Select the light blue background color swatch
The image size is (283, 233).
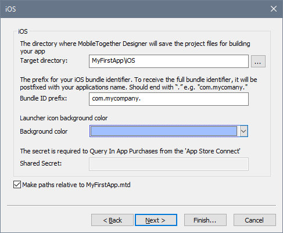164,131
